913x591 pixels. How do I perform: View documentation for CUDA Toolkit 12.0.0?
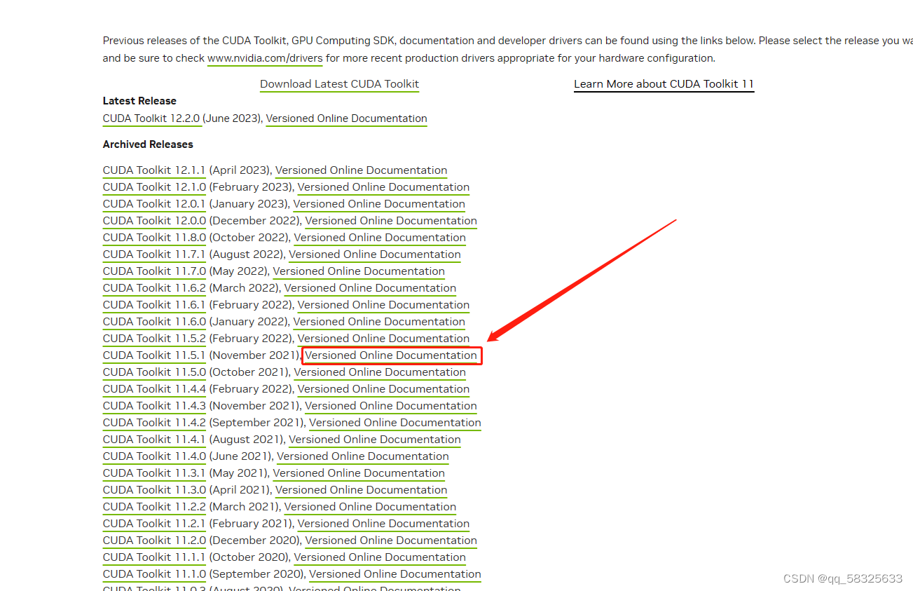coord(391,221)
